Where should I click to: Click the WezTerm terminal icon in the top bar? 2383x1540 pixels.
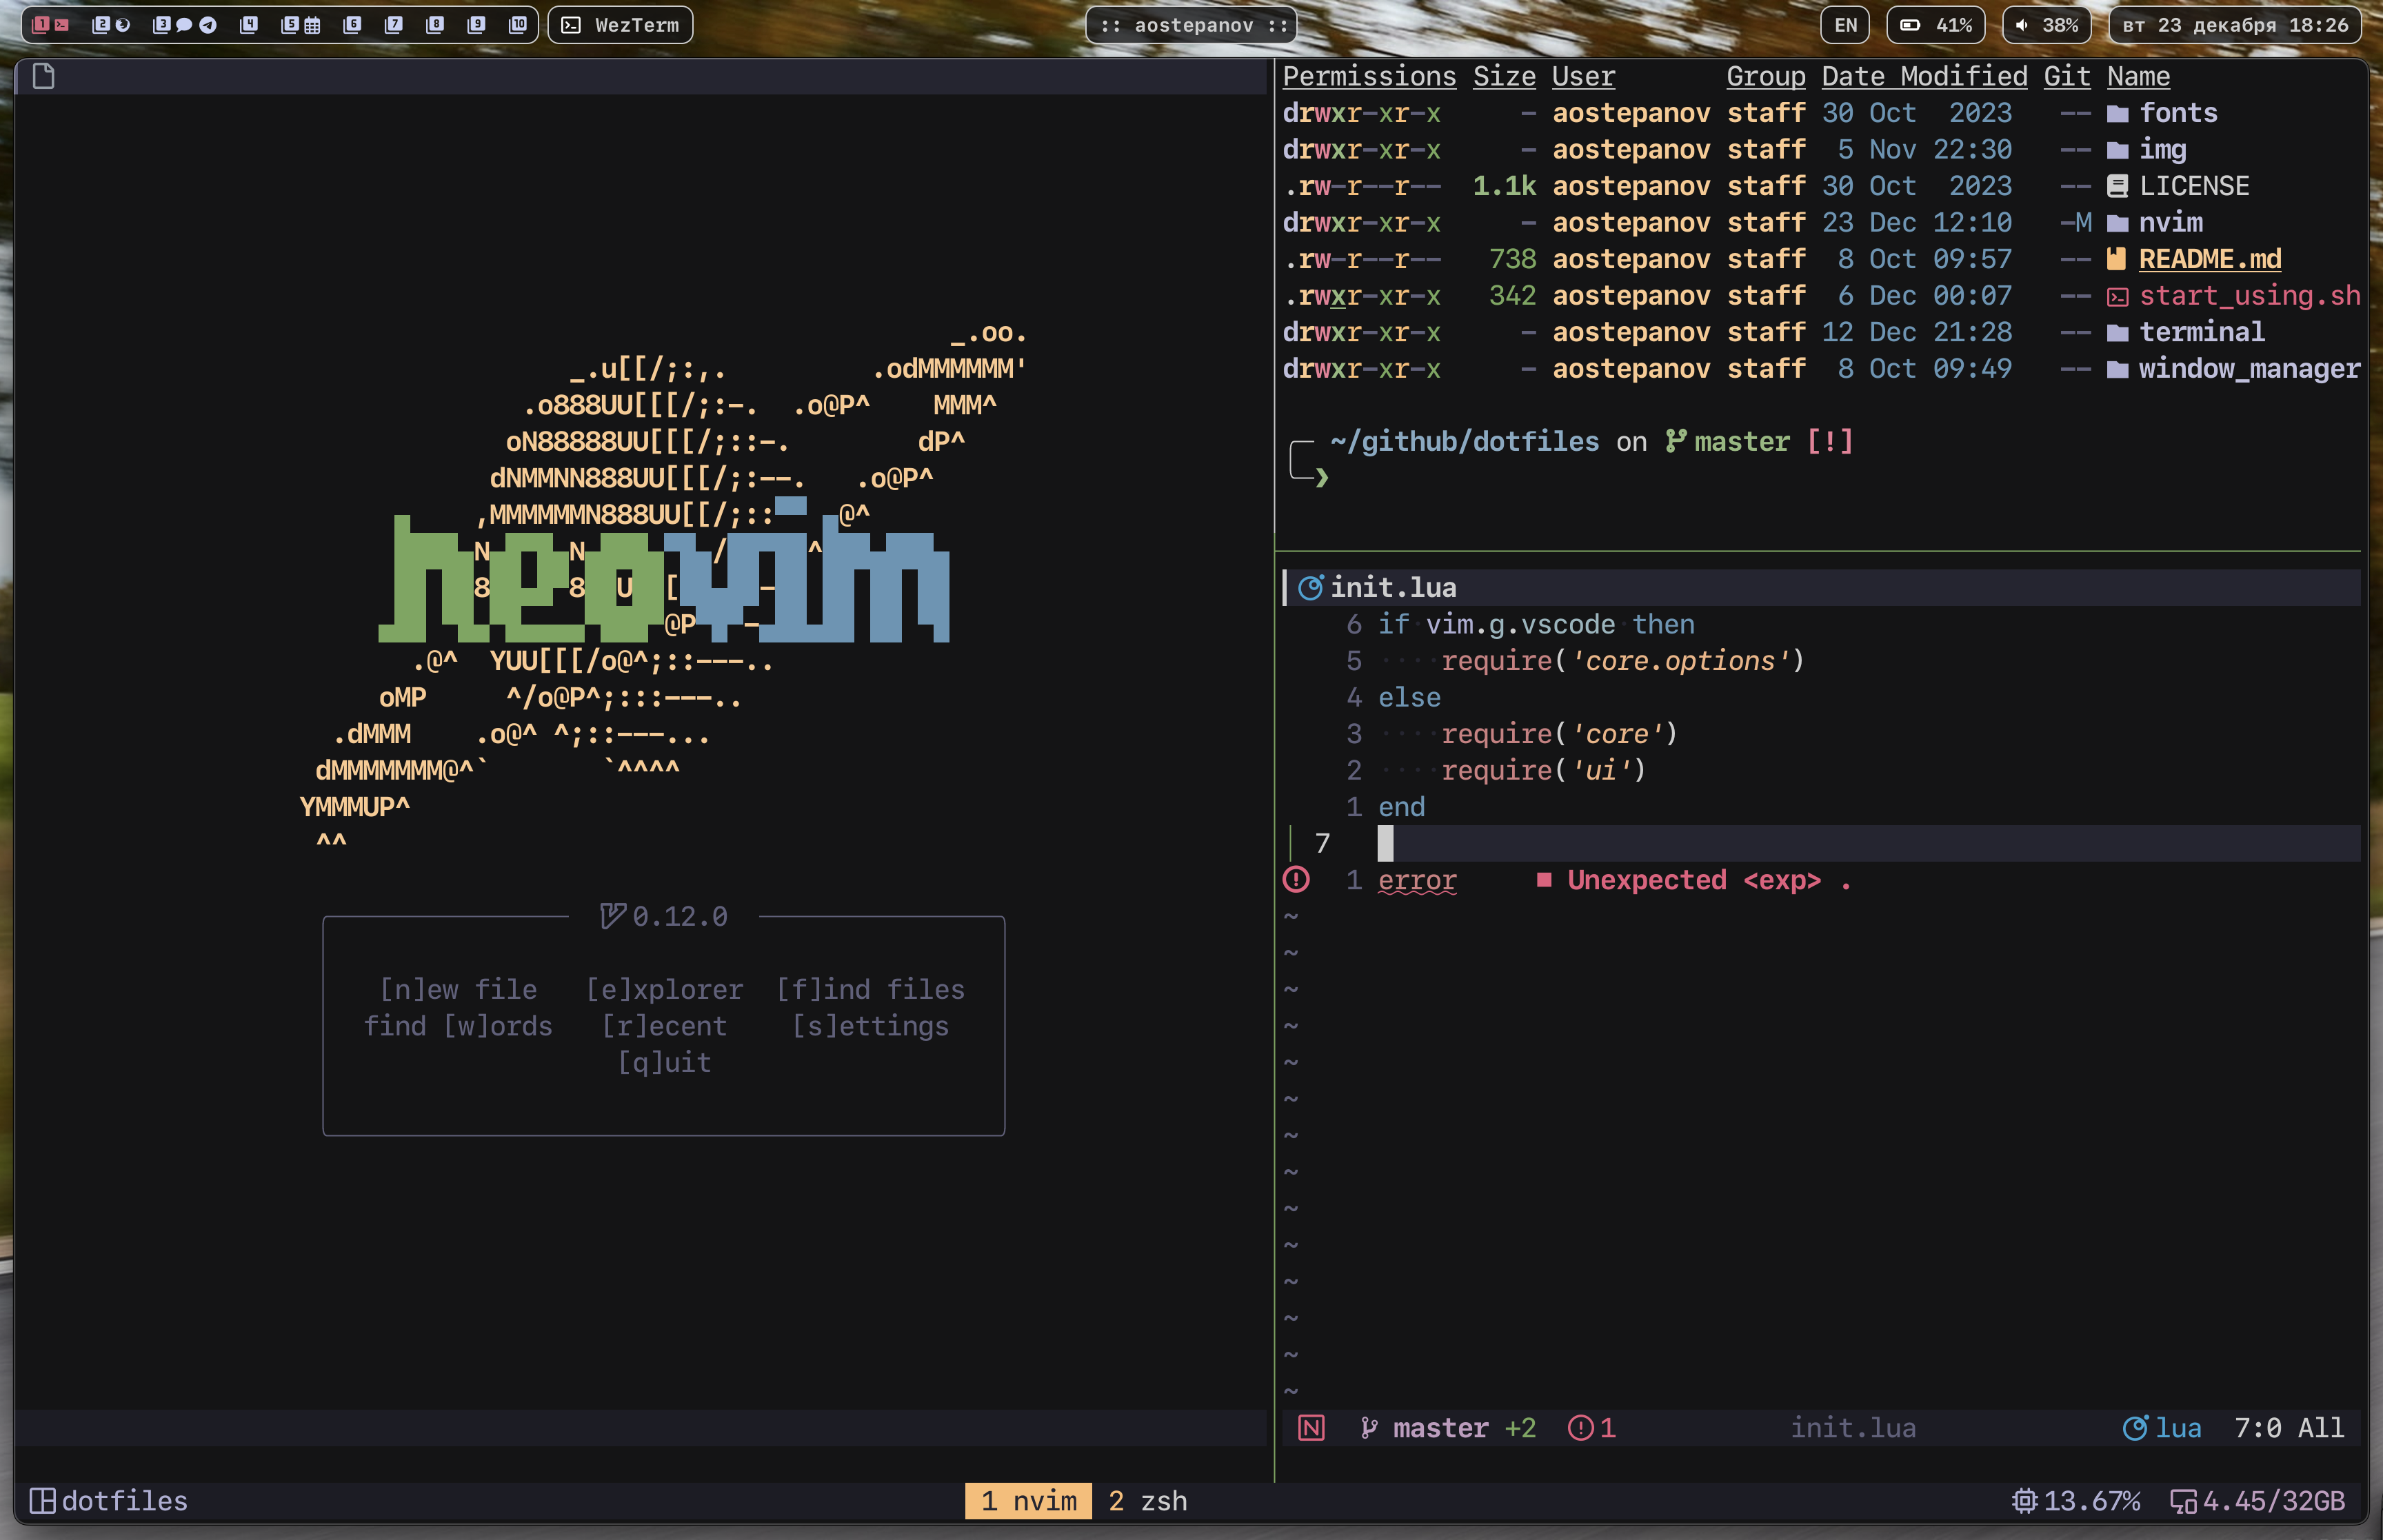(571, 25)
